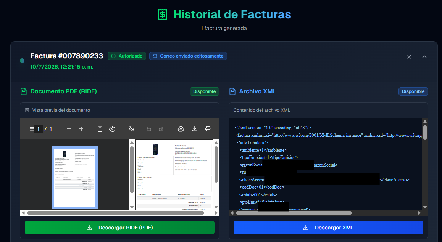The width and height of the screenshot is (442, 242).
Task: Zoom out the PDF with minus icon
Action: pos(69,129)
